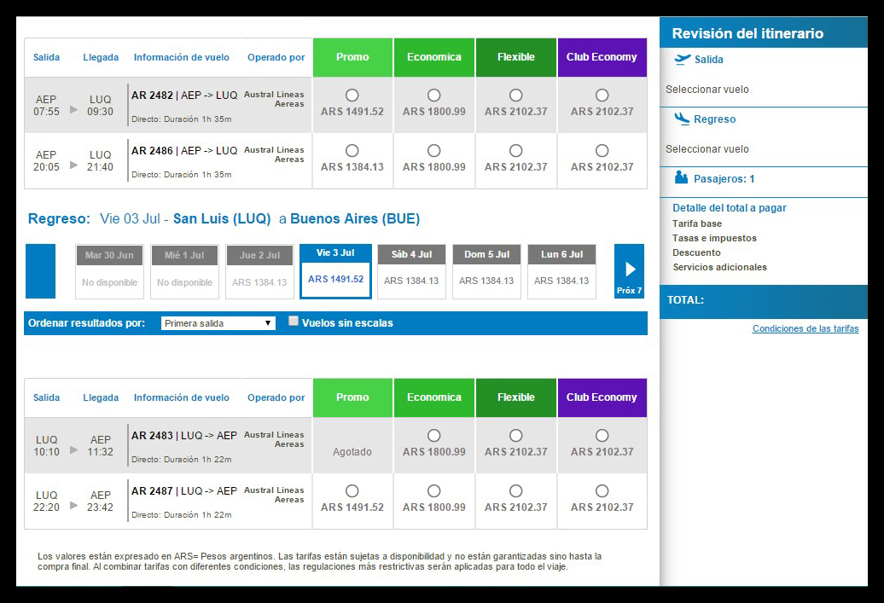Click the purple Club Economy header in outbound table
This screenshot has height=603, width=884.
click(x=602, y=57)
